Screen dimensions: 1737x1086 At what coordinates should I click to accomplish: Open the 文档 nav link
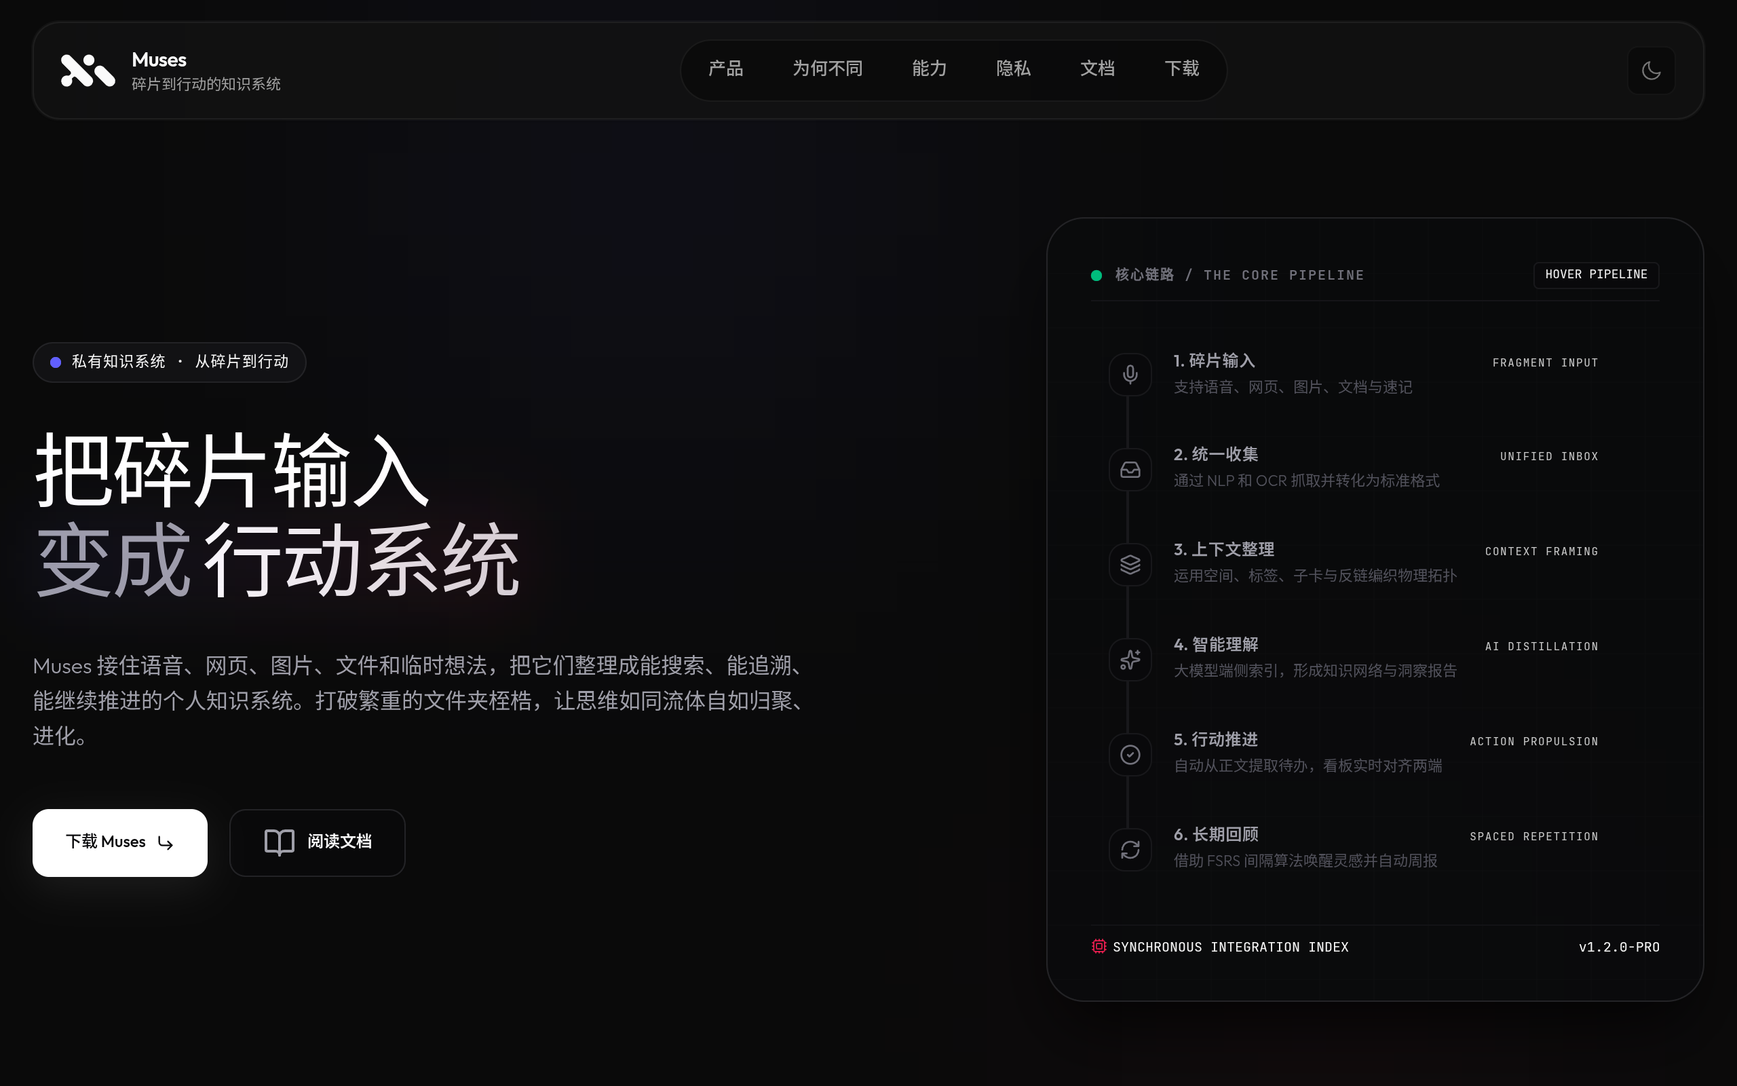pyautogui.click(x=1096, y=69)
